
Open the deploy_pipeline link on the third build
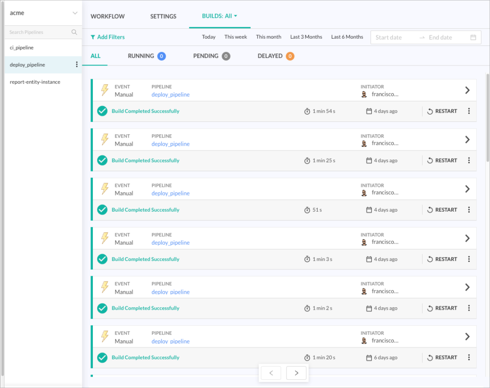point(170,193)
